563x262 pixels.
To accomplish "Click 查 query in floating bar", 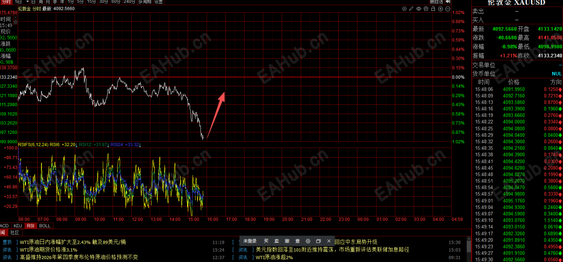I will pos(297,241).
